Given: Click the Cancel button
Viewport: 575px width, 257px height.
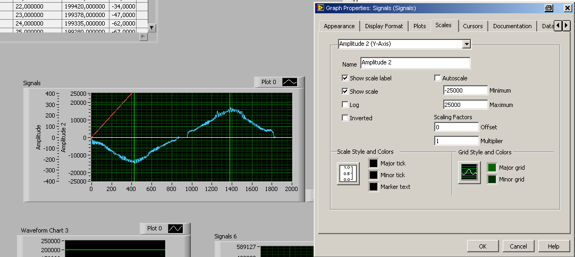Looking at the screenshot, I should (518, 246).
